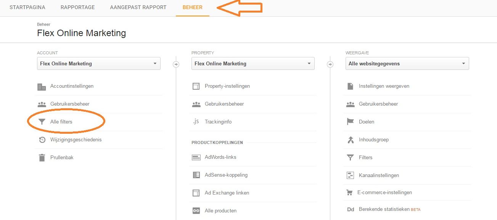Click the Kanaalinstellingen arrows icon
This screenshot has height=220, width=497.
pos(350,175)
